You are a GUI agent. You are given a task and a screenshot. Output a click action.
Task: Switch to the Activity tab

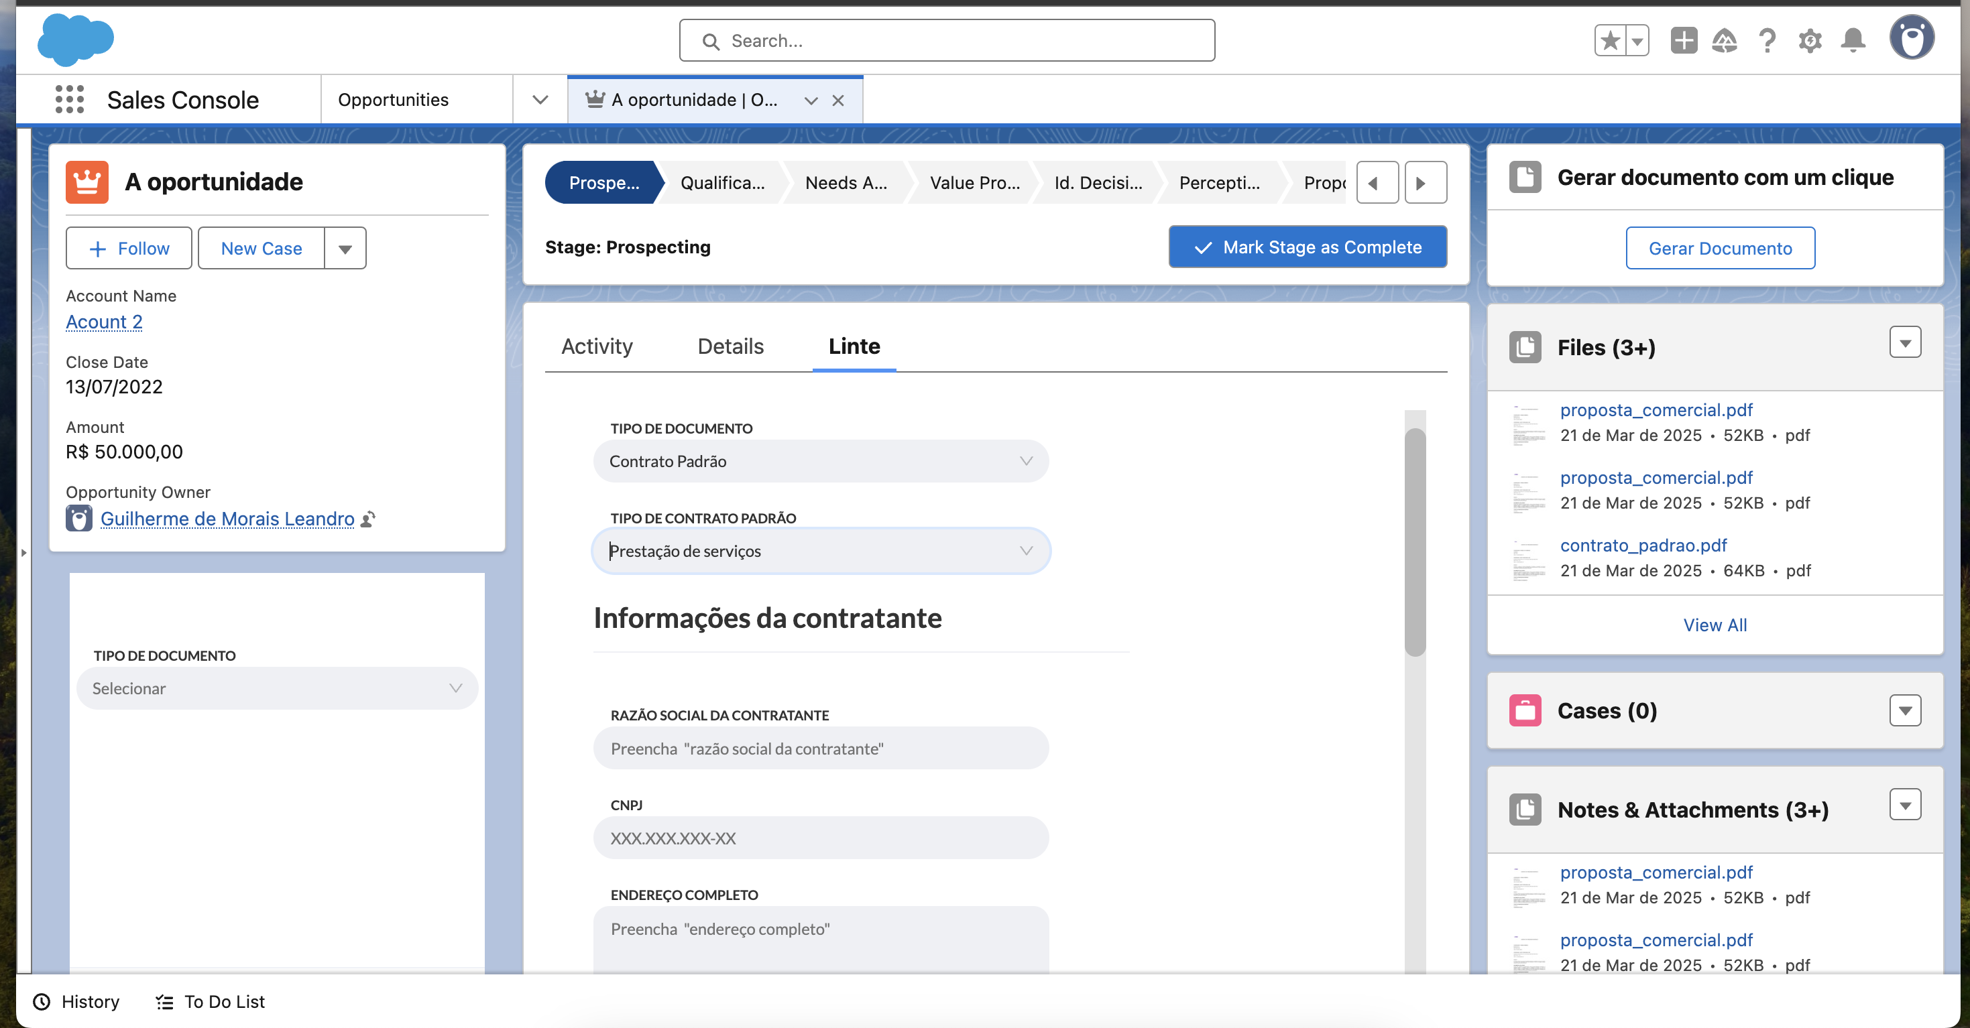[x=597, y=346]
